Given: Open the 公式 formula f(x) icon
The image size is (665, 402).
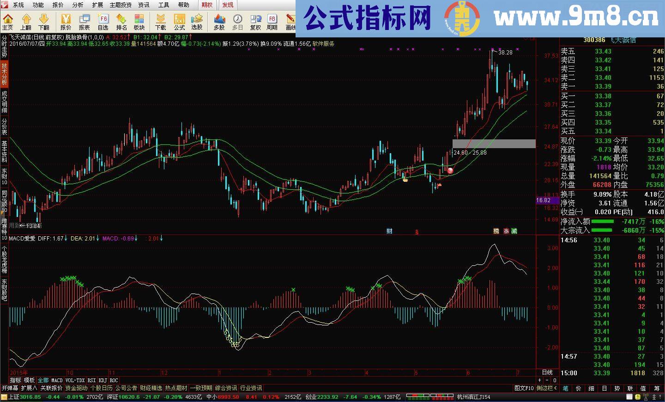Looking at the screenshot, I should (179, 22).
